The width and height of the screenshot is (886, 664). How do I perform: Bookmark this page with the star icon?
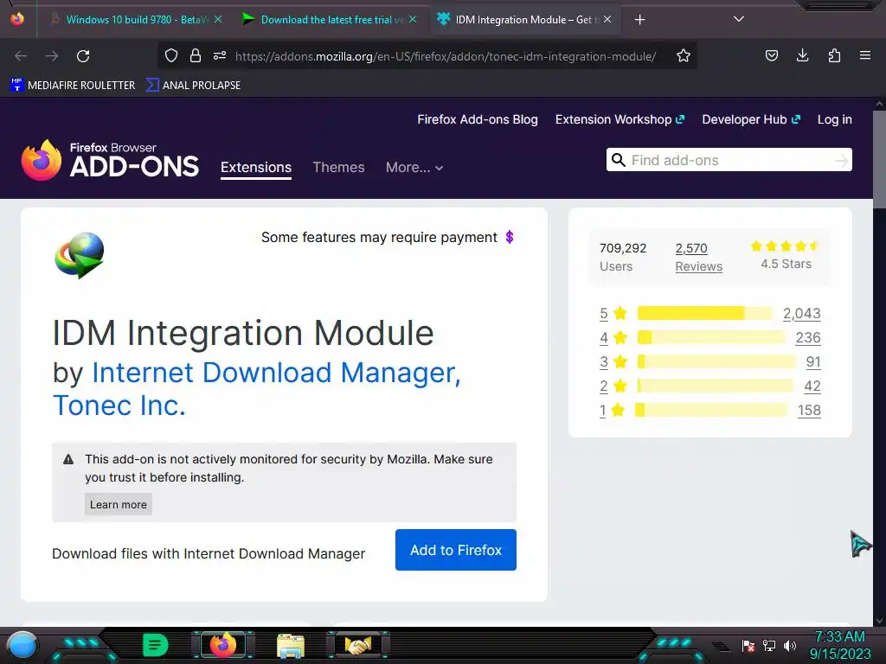tap(684, 55)
